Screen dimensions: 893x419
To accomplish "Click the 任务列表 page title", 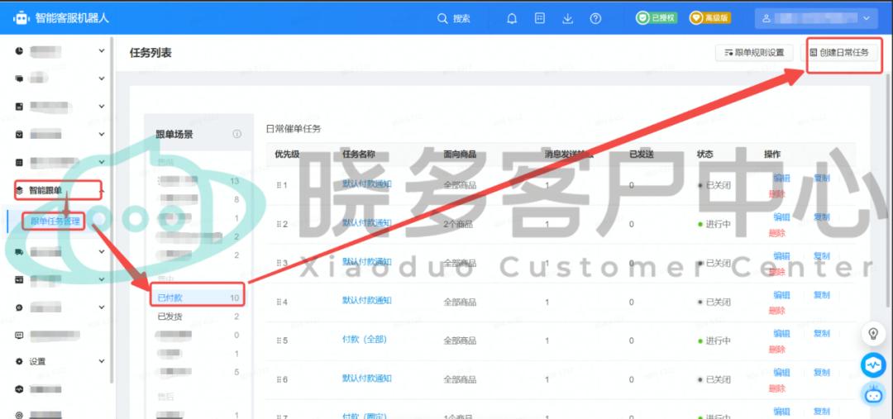I will 150,53.
